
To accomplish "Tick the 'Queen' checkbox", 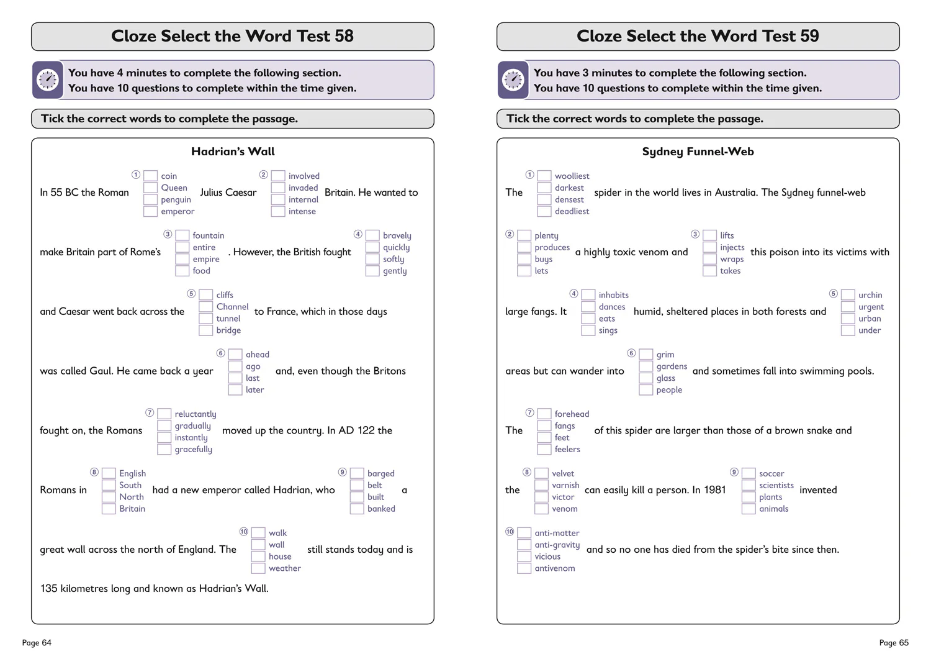I will coord(150,188).
